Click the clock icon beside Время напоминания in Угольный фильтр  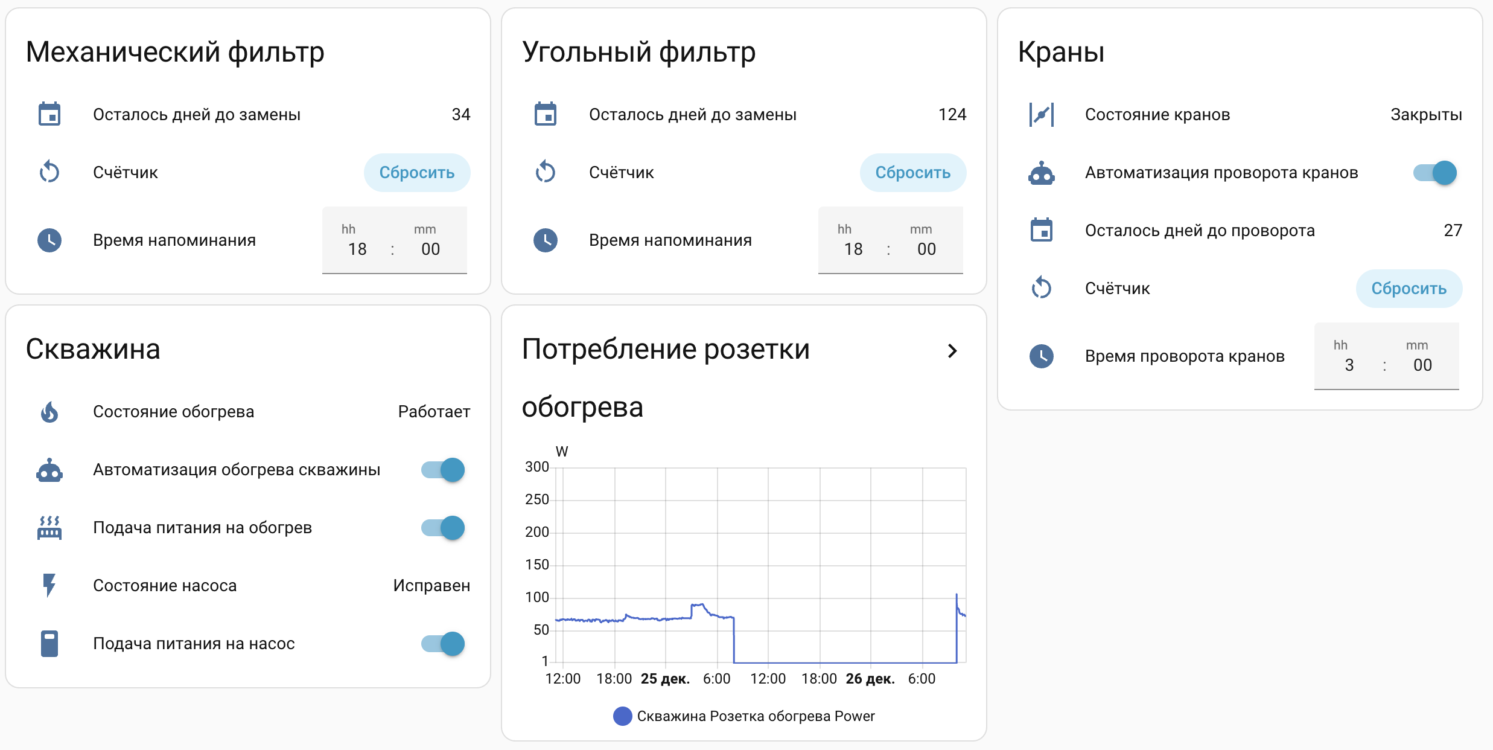tap(547, 240)
